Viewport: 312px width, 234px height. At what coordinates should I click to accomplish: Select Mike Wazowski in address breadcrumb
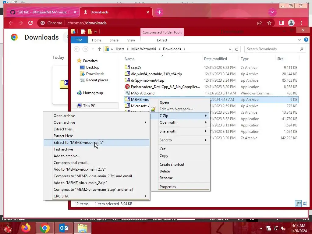pyautogui.click(x=144, y=49)
